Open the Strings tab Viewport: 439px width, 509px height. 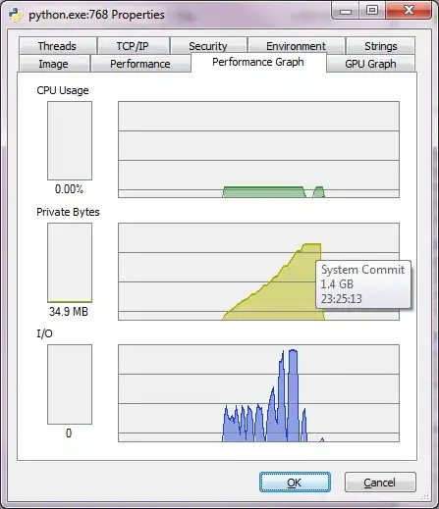[381, 46]
